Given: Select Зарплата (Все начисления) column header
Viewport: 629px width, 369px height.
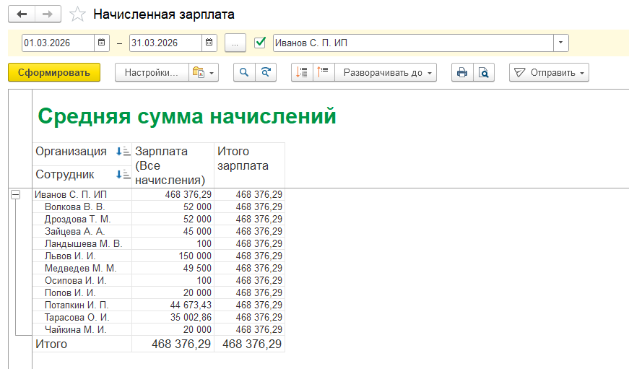Looking at the screenshot, I should tap(173, 165).
